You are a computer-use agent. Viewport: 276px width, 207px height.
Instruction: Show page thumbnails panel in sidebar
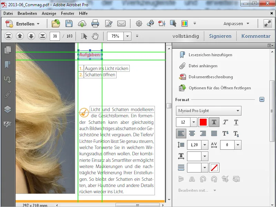coord(8,50)
